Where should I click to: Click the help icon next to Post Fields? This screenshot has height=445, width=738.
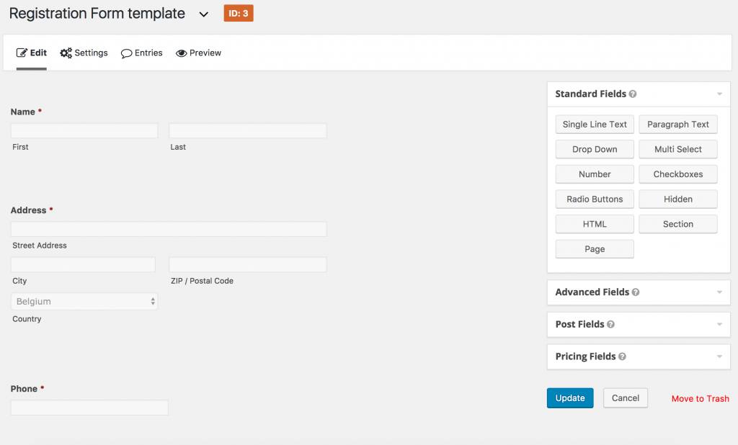tap(610, 325)
